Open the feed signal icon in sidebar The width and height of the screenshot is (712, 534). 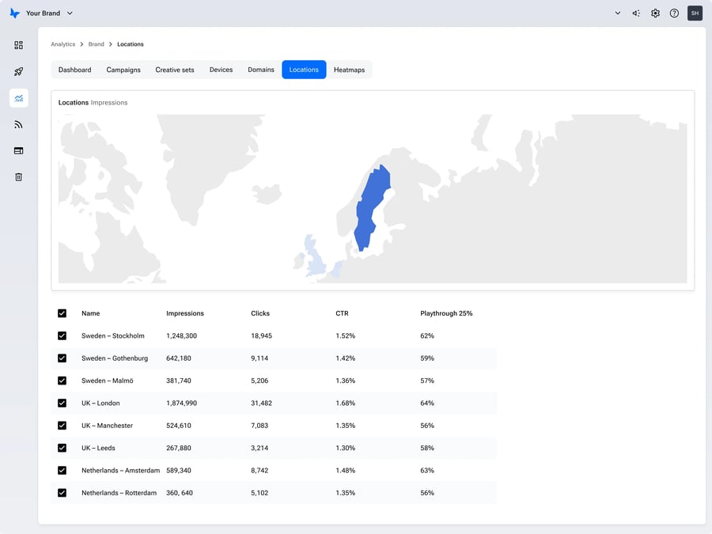click(x=18, y=124)
